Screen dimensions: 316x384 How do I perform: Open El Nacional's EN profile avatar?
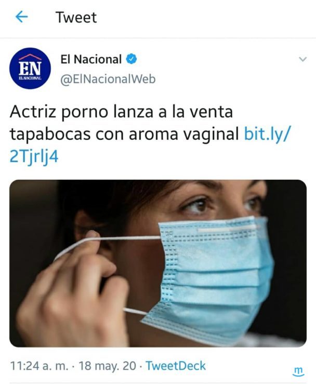pos(30,68)
